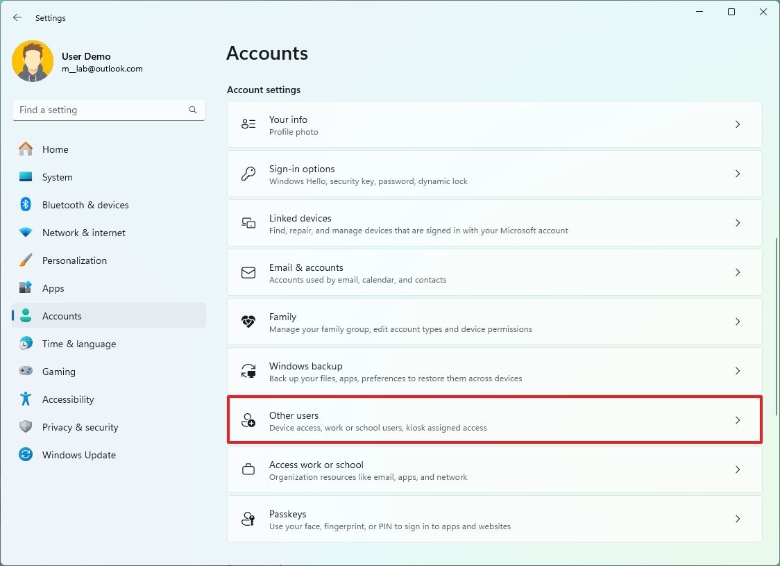The width and height of the screenshot is (780, 566).
Task: Click the Privacy & security shield icon
Action: click(x=26, y=427)
